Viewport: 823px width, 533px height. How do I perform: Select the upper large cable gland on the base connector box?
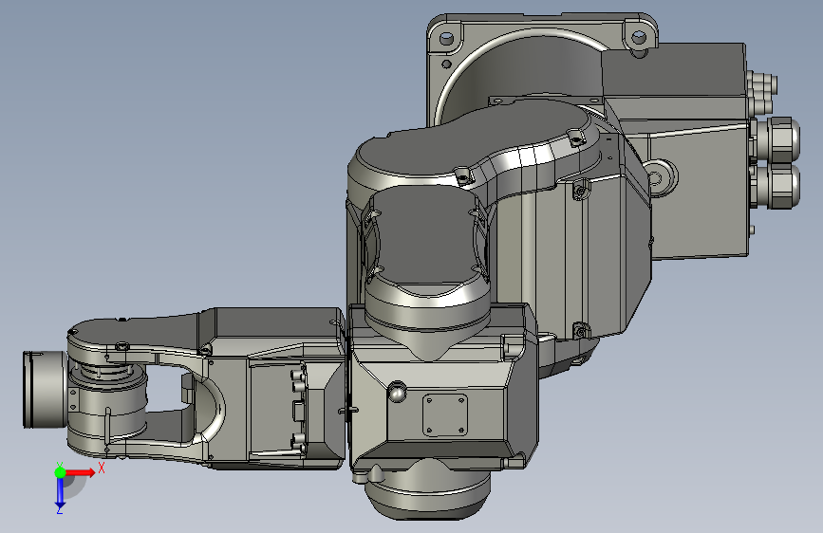(x=779, y=140)
